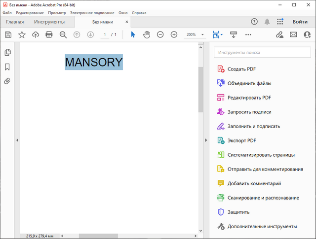
Task: Click the star bookmark icon in toolbar
Action: coord(22,34)
